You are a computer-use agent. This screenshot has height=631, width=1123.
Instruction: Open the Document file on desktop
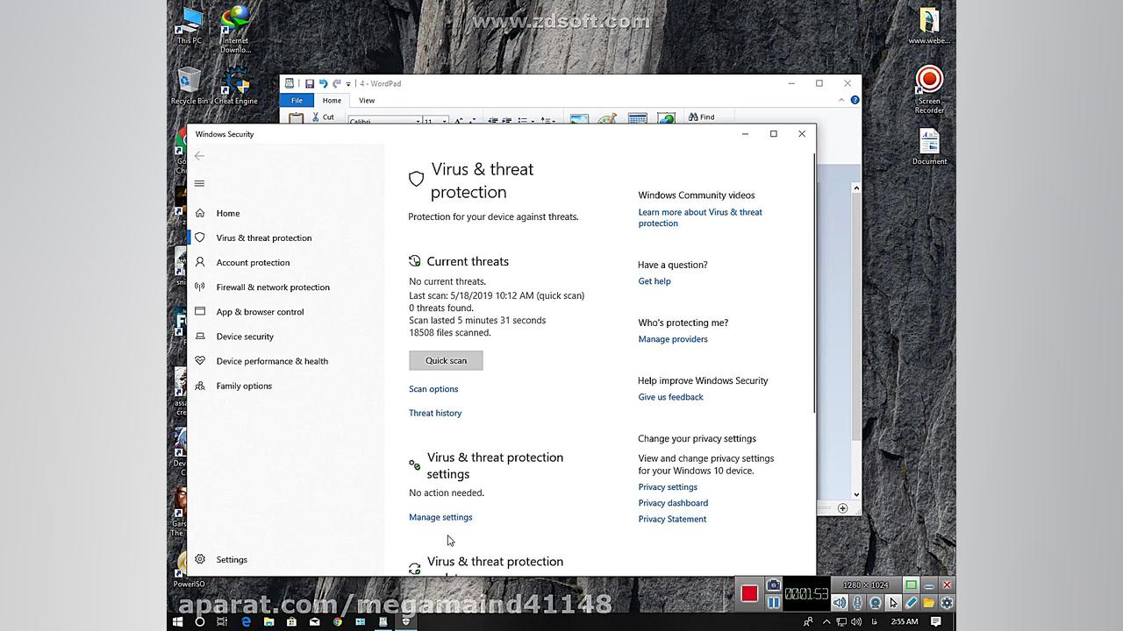[x=929, y=146]
